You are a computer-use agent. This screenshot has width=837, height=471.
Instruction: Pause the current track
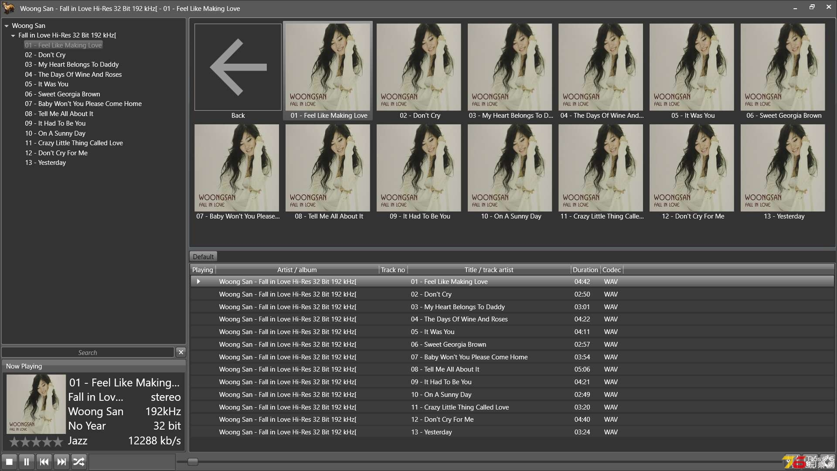coord(27,461)
